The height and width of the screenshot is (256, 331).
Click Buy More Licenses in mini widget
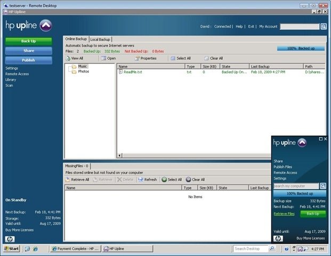311,238
